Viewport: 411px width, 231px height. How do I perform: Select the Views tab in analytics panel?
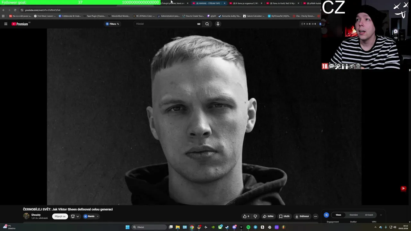click(x=338, y=215)
